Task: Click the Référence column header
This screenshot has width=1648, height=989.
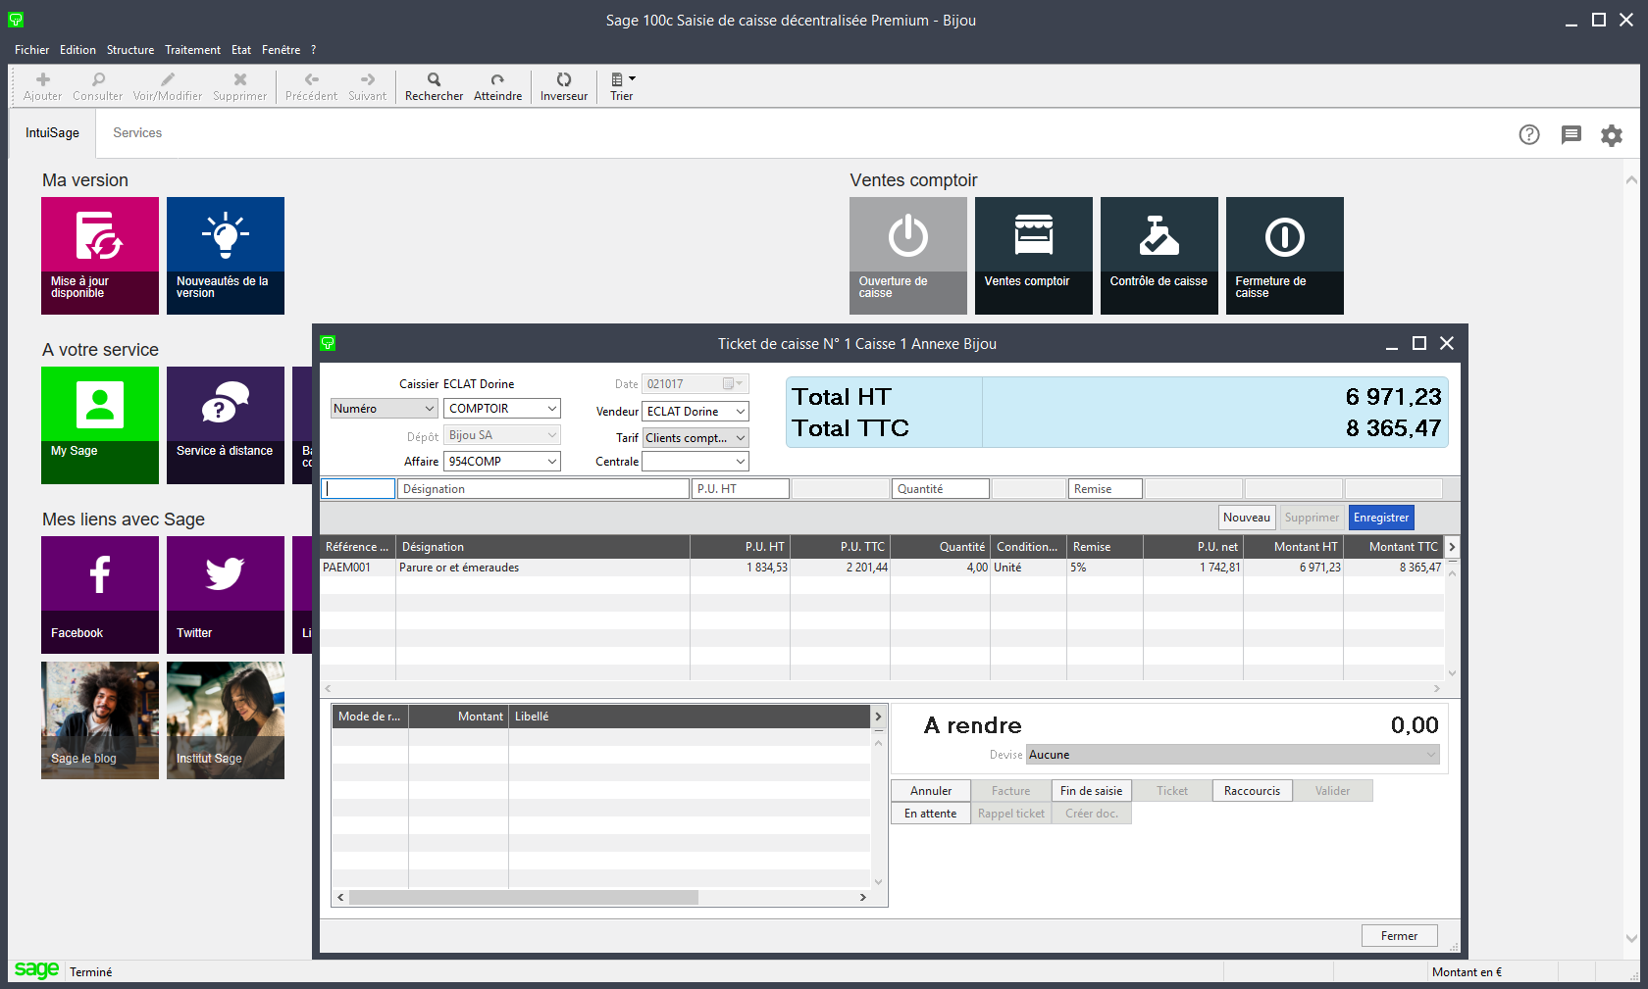Action: [x=358, y=547]
